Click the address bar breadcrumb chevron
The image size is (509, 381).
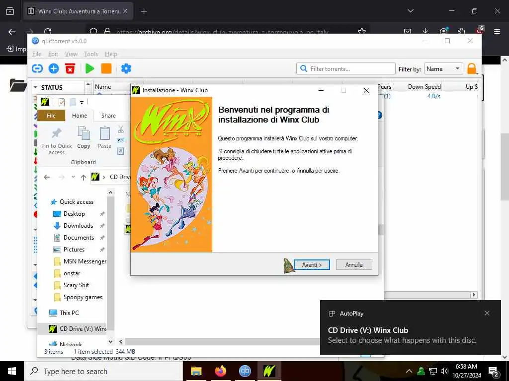[x=104, y=177]
